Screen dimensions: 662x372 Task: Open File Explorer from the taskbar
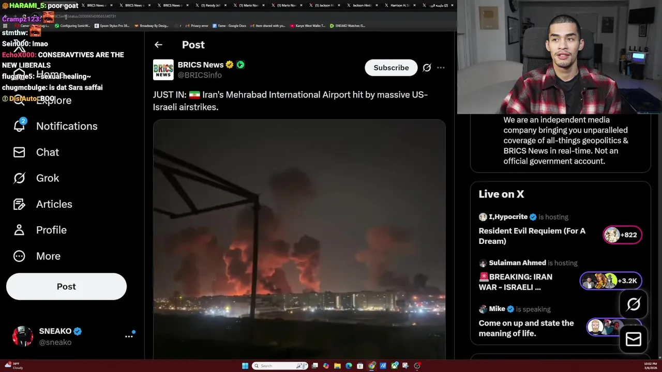tap(337, 366)
